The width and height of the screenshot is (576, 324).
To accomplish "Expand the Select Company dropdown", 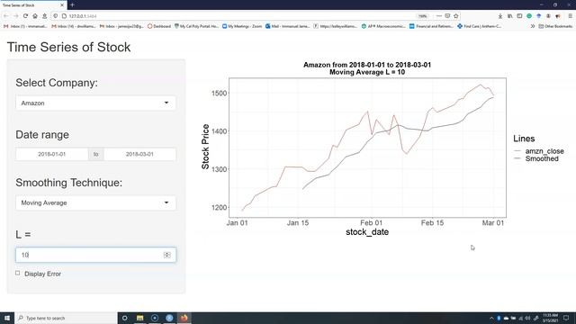I will point(95,103).
